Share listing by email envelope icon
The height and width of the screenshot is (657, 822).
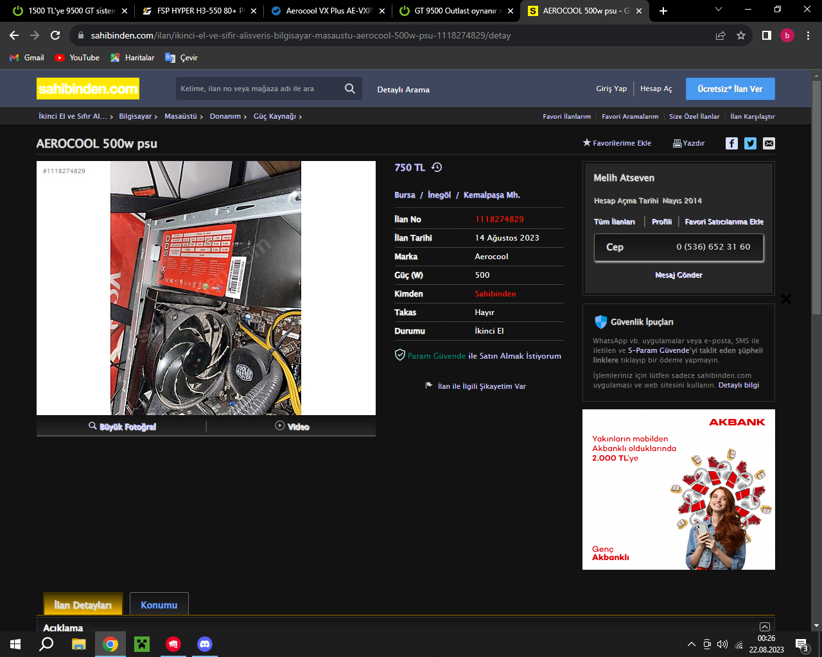tap(769, 143)
